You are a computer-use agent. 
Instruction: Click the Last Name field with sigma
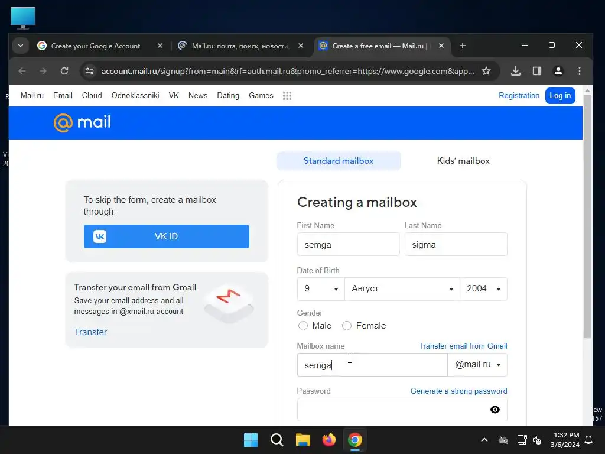pyautogui.click(x=456, y=244)
